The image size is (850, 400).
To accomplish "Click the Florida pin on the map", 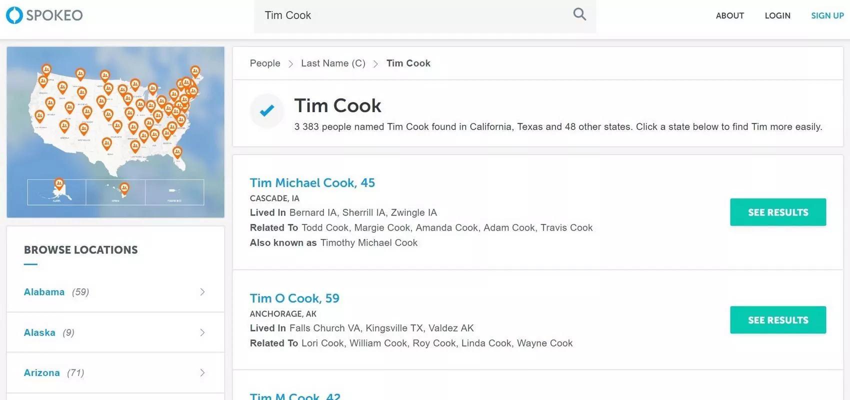I will (177, 152).
